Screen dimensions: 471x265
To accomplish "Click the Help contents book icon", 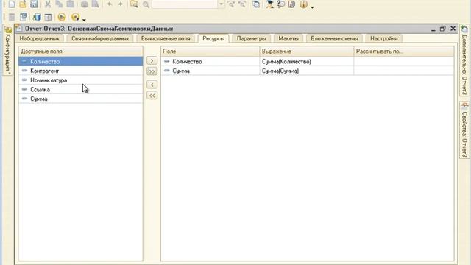I will (291, 4).
